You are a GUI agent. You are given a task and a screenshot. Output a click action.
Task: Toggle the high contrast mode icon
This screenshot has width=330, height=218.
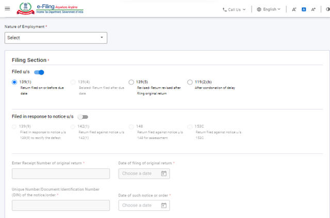[x=327, y=9]
